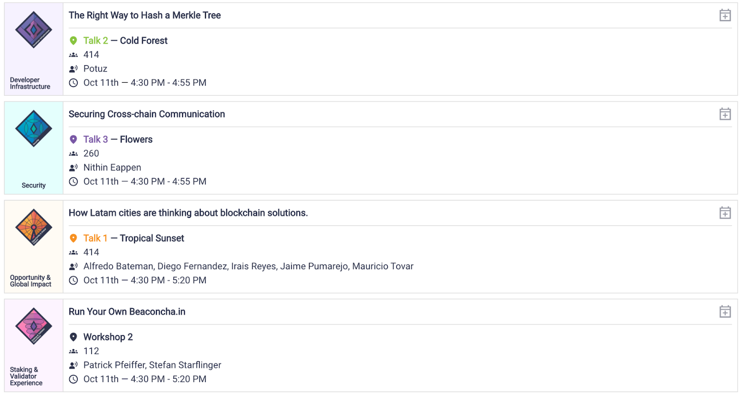The height and width of the screenshot is (394, 740).
Task: Click green location pin for Talk 2
Action: pos(73,41)
